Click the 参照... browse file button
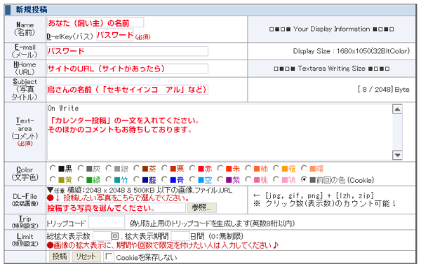This screenshot has width=421, height=269. point(201,207)
